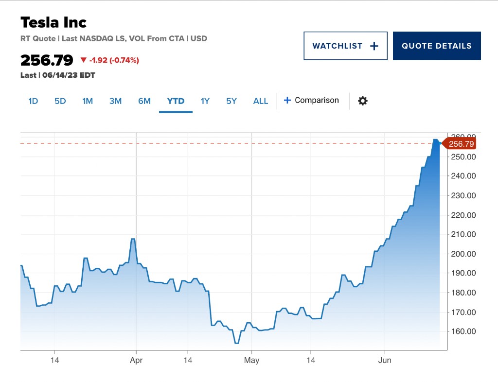The image size is (498, 382).
Task: Click the Last 06/14/23 EDT timestamp
Action: (x=58, y=75)
